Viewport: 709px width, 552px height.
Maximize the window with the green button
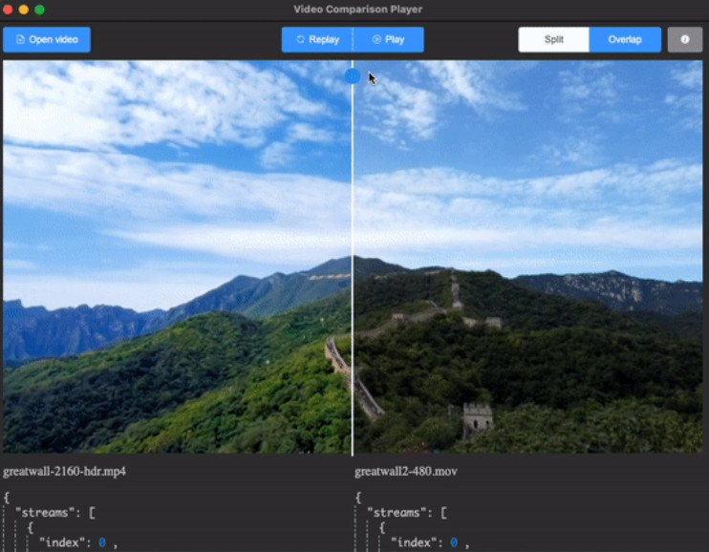click(x=40, y=10)
